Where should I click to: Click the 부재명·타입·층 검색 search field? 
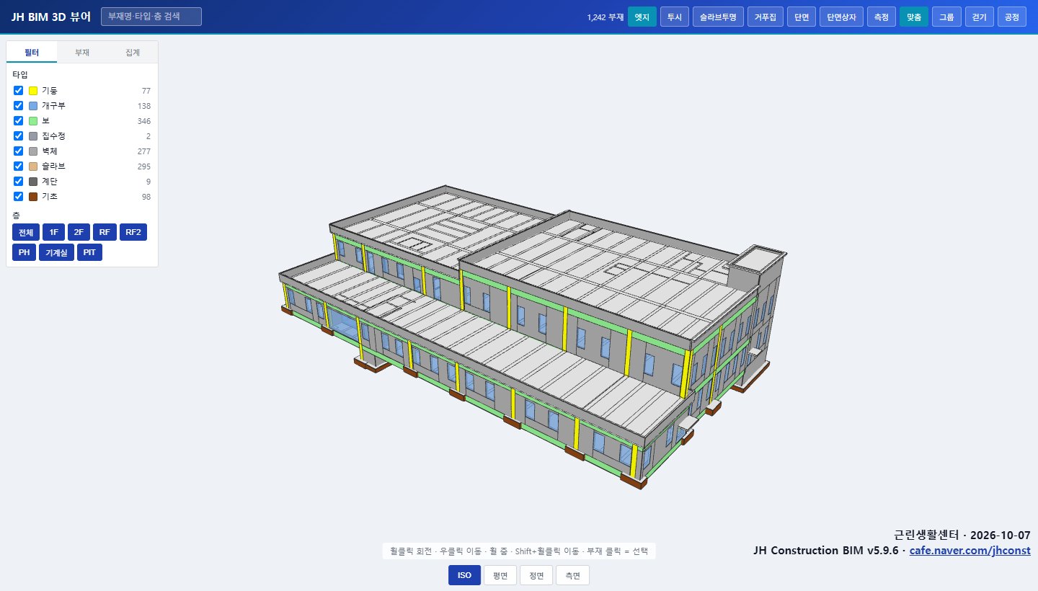pyautogui.click(x=151, y=17)
